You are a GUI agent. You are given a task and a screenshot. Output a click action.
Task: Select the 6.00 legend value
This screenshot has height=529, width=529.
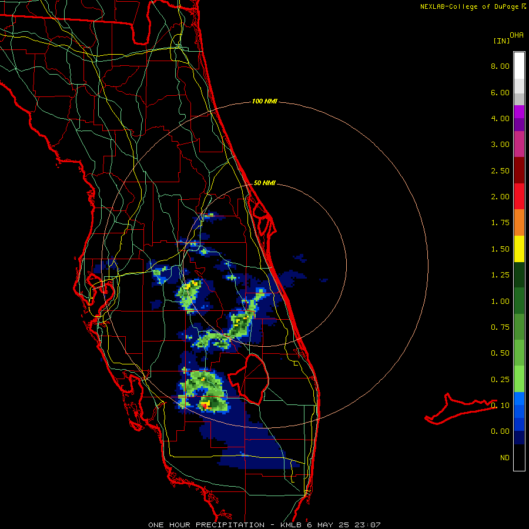point(500,92)
